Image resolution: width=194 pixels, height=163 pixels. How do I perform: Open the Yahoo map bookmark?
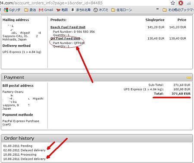62,10
